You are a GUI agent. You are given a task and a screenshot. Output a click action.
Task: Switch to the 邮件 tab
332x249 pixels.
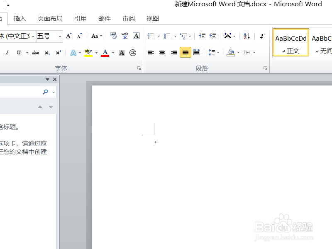(x=105, y=18)
